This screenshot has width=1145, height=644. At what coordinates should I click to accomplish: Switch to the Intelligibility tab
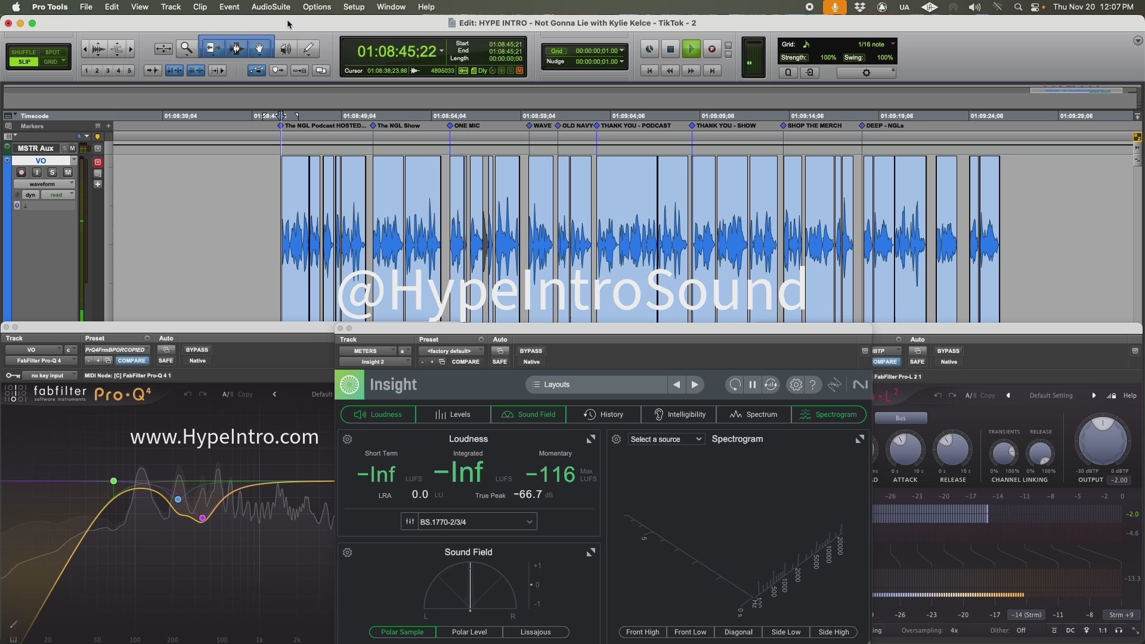click(679, 414)
